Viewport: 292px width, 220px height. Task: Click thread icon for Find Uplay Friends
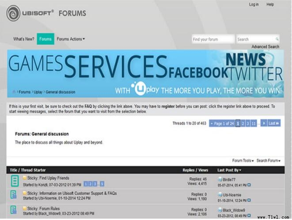pyautogui.click(x=15, y=181)
